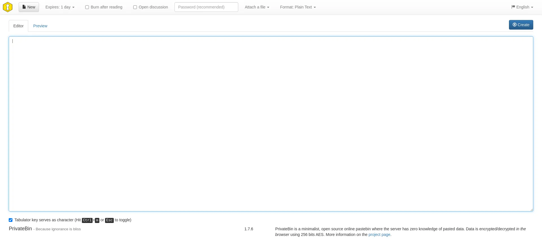Switch to the Preview tab
The height and width of the screenshot is (250, 542).
(x=40, y=26)
